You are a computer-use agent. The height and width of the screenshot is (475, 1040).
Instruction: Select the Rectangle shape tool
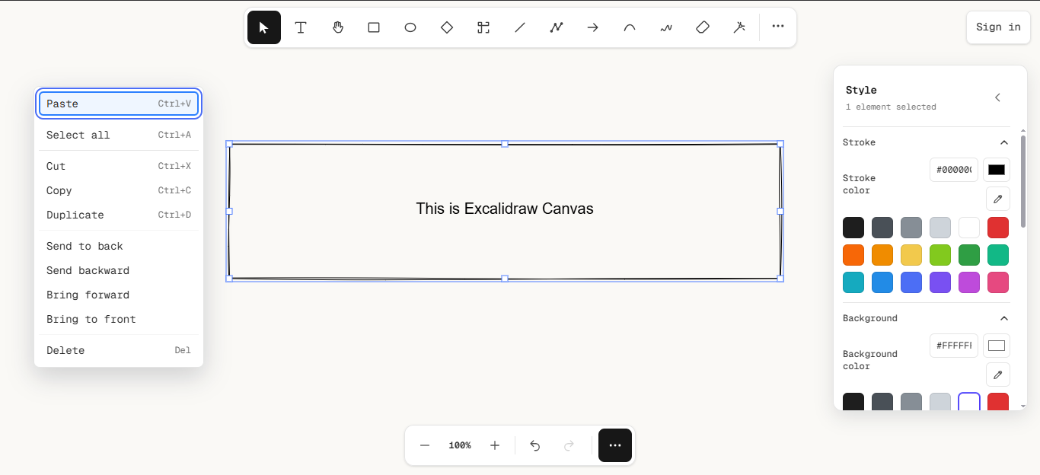click(x=374, y=27)
